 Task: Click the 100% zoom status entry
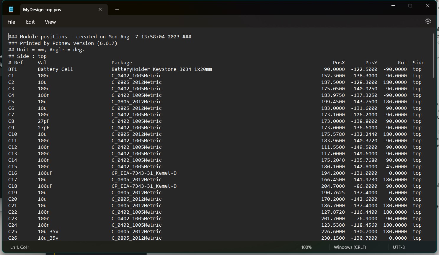click(306, 247)
